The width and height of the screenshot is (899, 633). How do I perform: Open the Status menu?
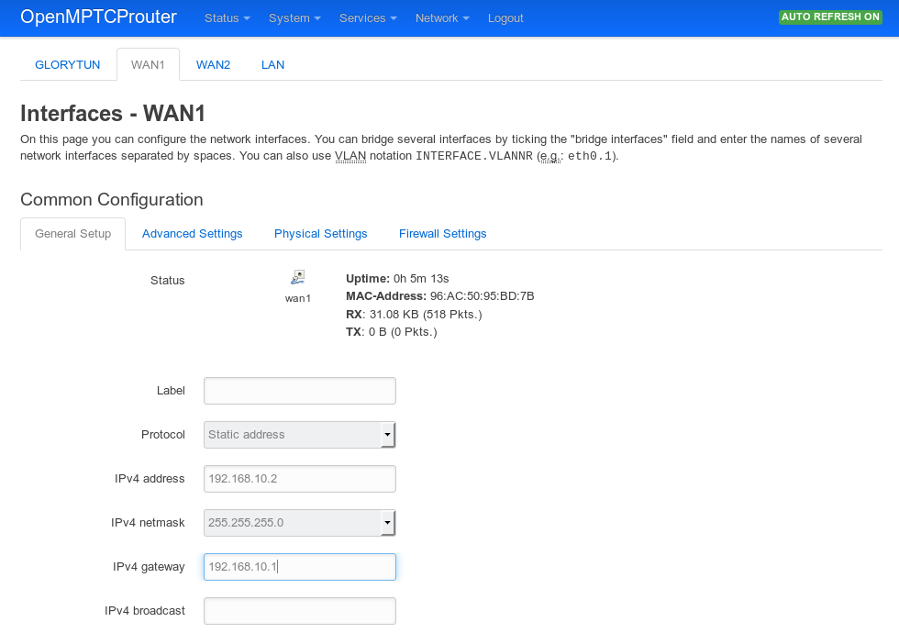(x=226, y=17)
